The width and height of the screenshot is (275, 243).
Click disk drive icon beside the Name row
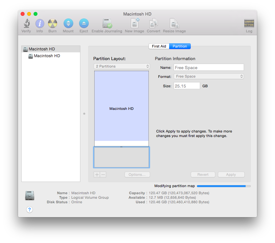30,195
